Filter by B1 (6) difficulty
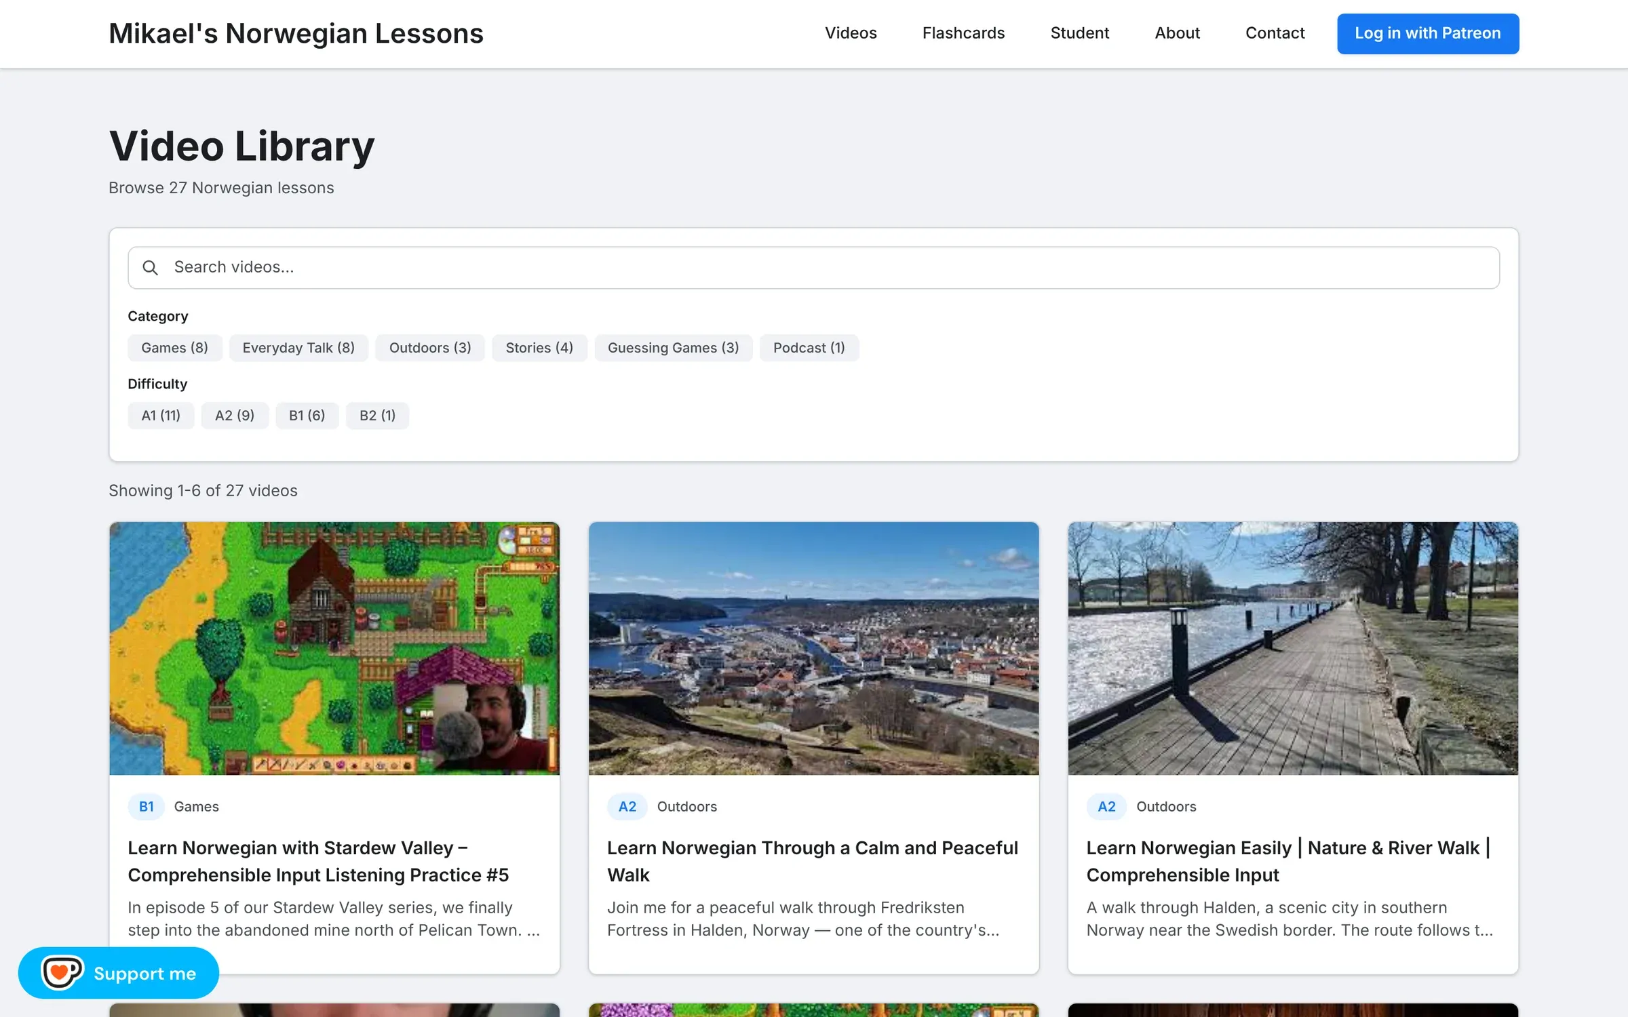The height and width of the screenshot is (1017, 1628). pos(307,416)
